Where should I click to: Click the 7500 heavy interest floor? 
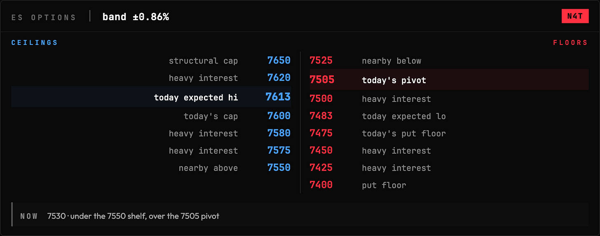pos(449,99)
